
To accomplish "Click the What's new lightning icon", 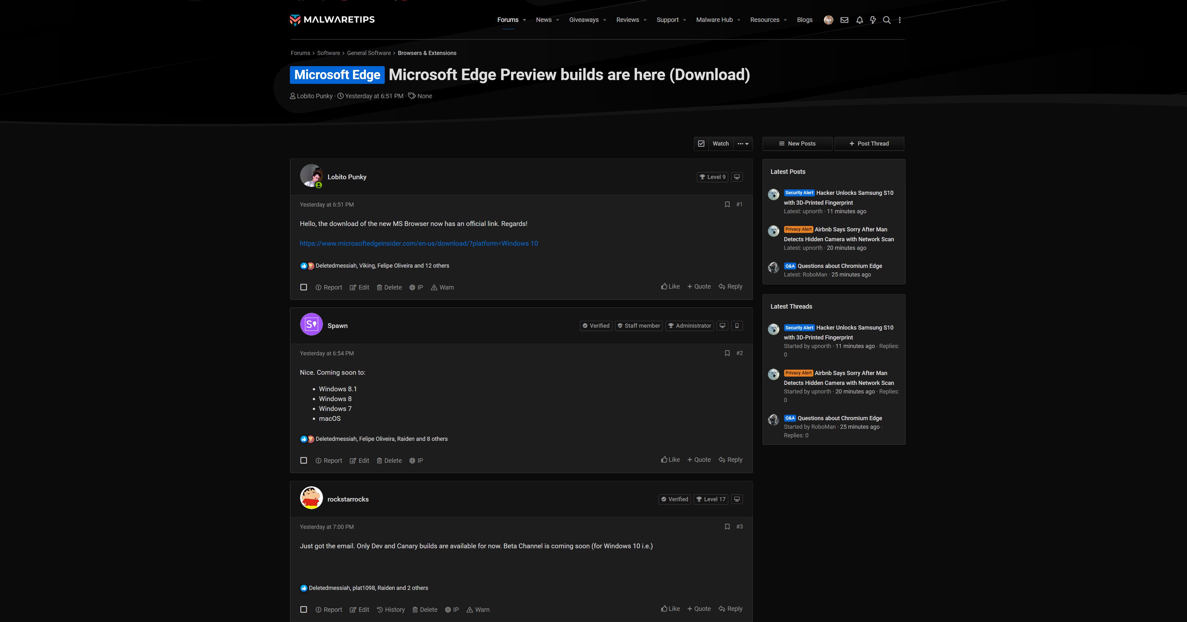I will (873, 20).
